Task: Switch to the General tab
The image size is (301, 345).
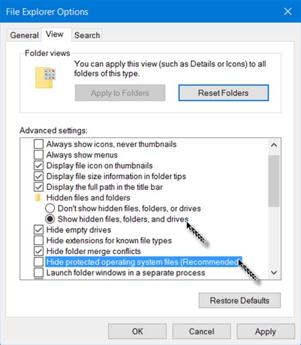Action: coord(24,35)
